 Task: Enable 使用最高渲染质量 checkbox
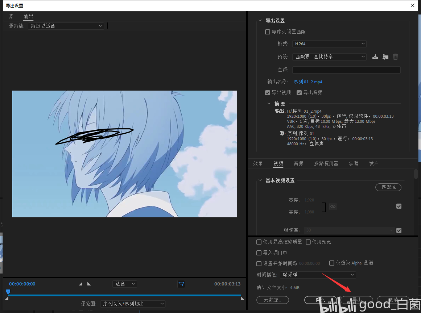(259, 242)
